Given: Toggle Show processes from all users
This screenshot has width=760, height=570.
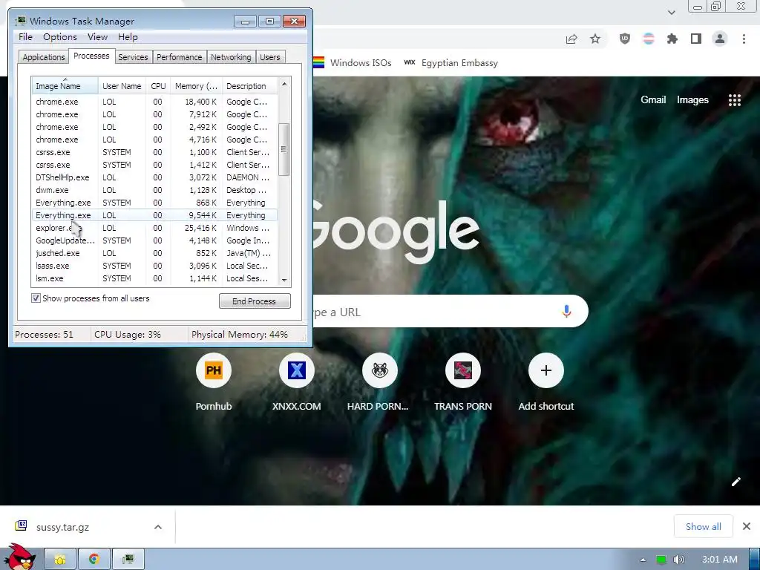Looking at the screenshot, I should [x=36, y=298].
